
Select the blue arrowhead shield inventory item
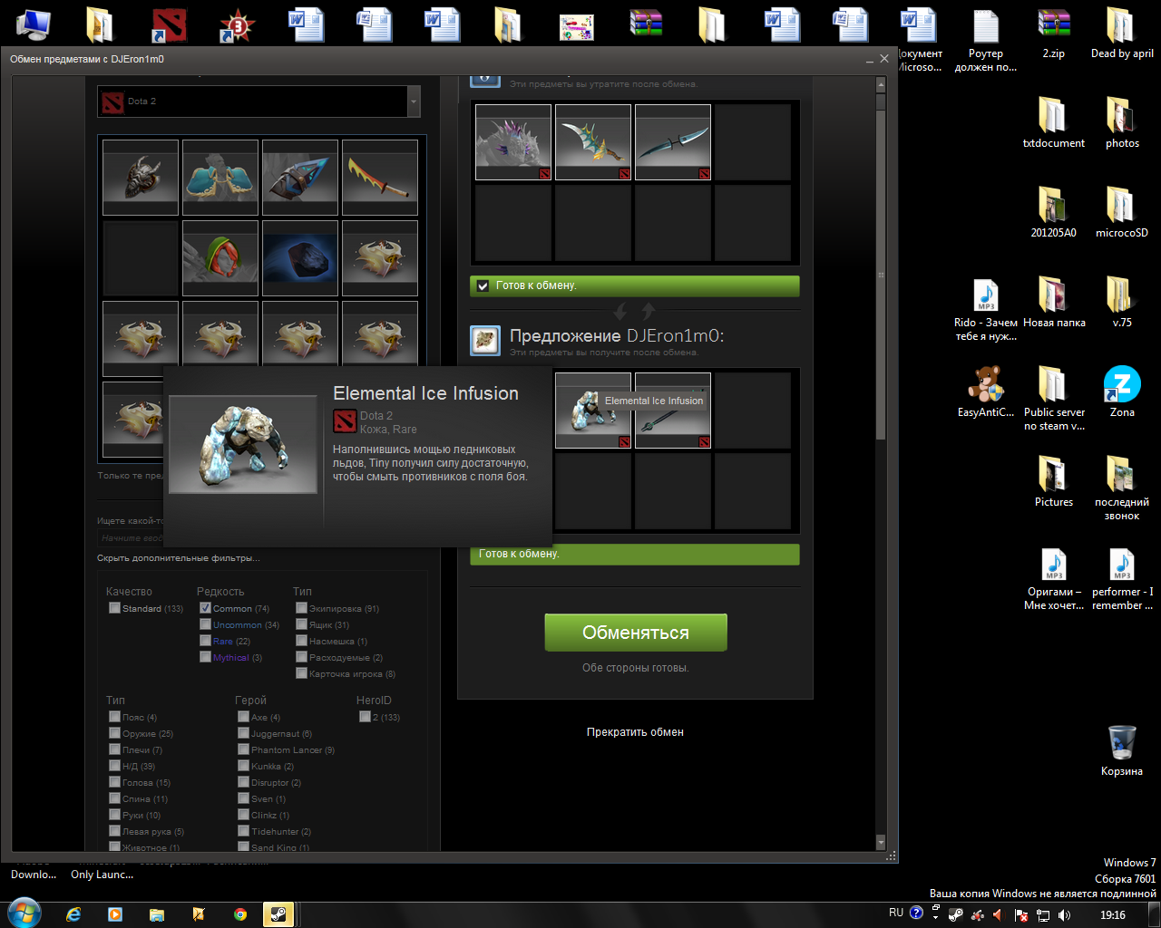click(300, 177)
